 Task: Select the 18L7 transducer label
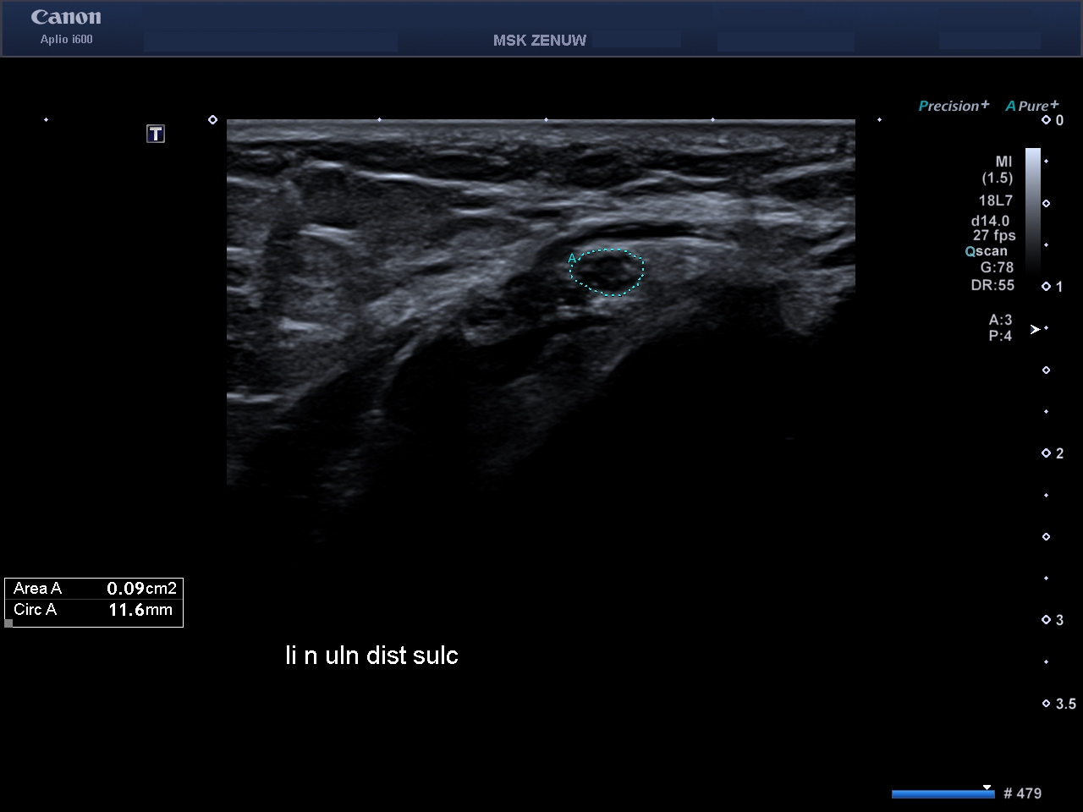[995, 200]
